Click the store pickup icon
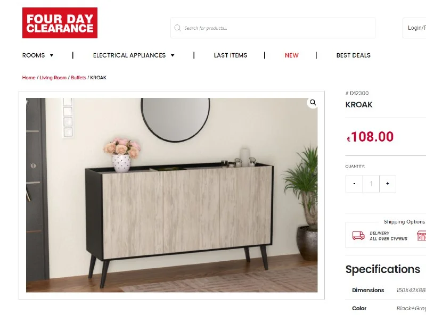This screenshot has height=315, width=426. (422, 235)
